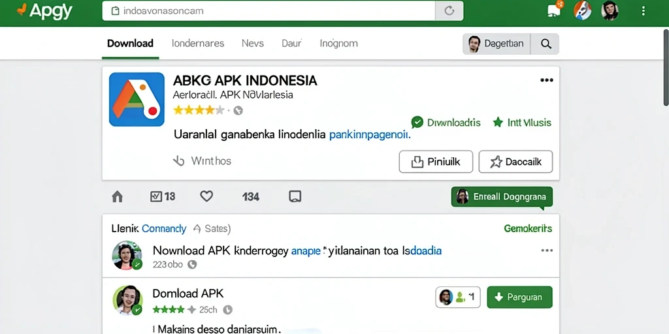
Task: Open the Connandy link
Action: (x=164, y=229)
